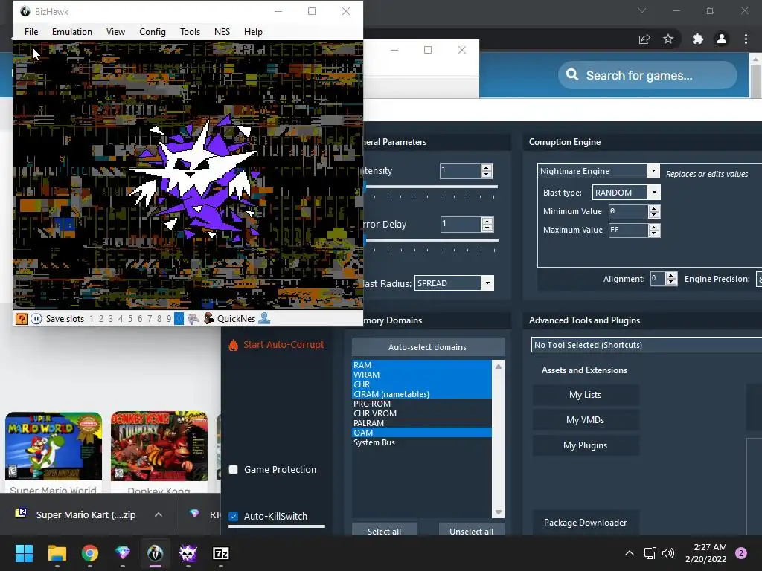
Task: Click the magnifier icon in the games search box
Action: [572, 75]
